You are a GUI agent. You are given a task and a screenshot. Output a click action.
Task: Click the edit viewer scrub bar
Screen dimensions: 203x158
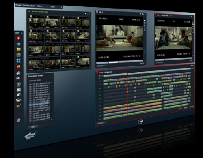coord(173,59)
